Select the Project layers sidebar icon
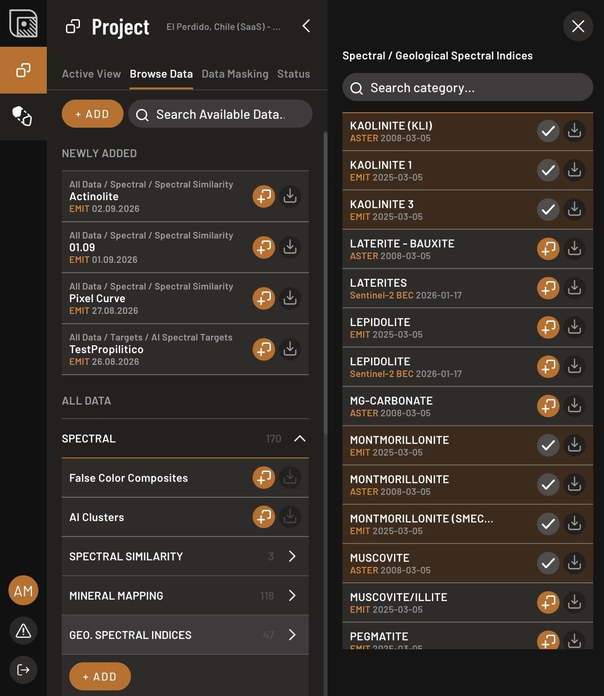This screenshot has width=604, height=696. click(23, 70)
